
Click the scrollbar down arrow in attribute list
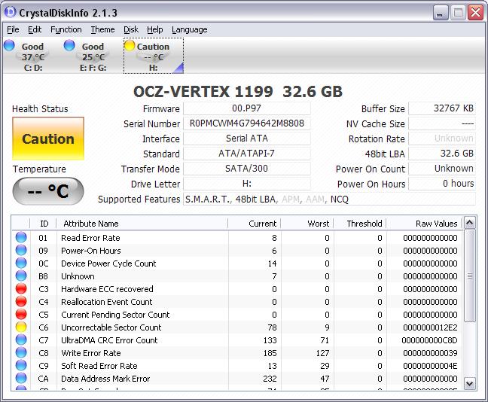[470, 383]
